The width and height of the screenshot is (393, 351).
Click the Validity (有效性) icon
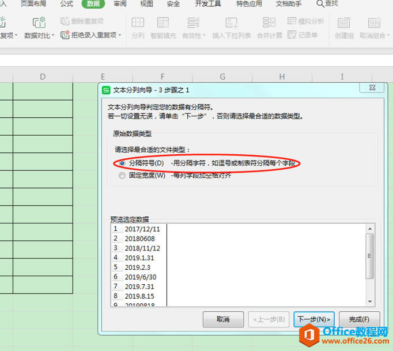click(x=194, y=22)
